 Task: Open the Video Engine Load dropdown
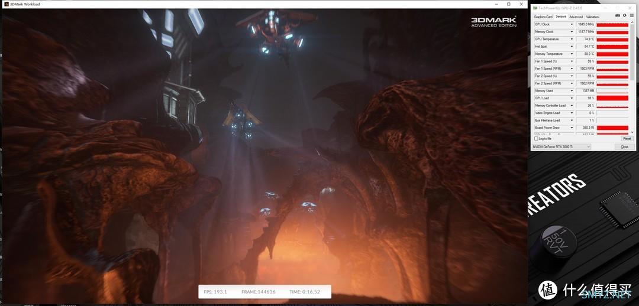tap(572, 113)
